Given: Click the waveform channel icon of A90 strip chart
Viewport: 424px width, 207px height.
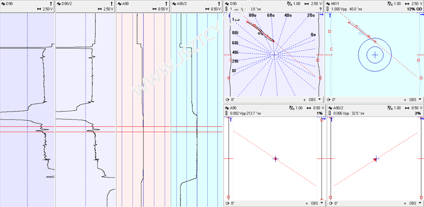Looking at the screenshot, I should pos(119,3).
